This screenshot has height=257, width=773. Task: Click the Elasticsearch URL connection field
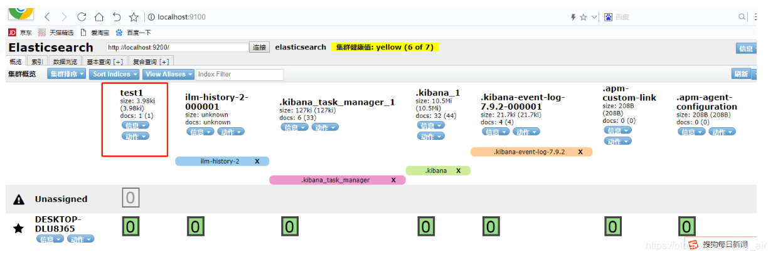(177, 47)
